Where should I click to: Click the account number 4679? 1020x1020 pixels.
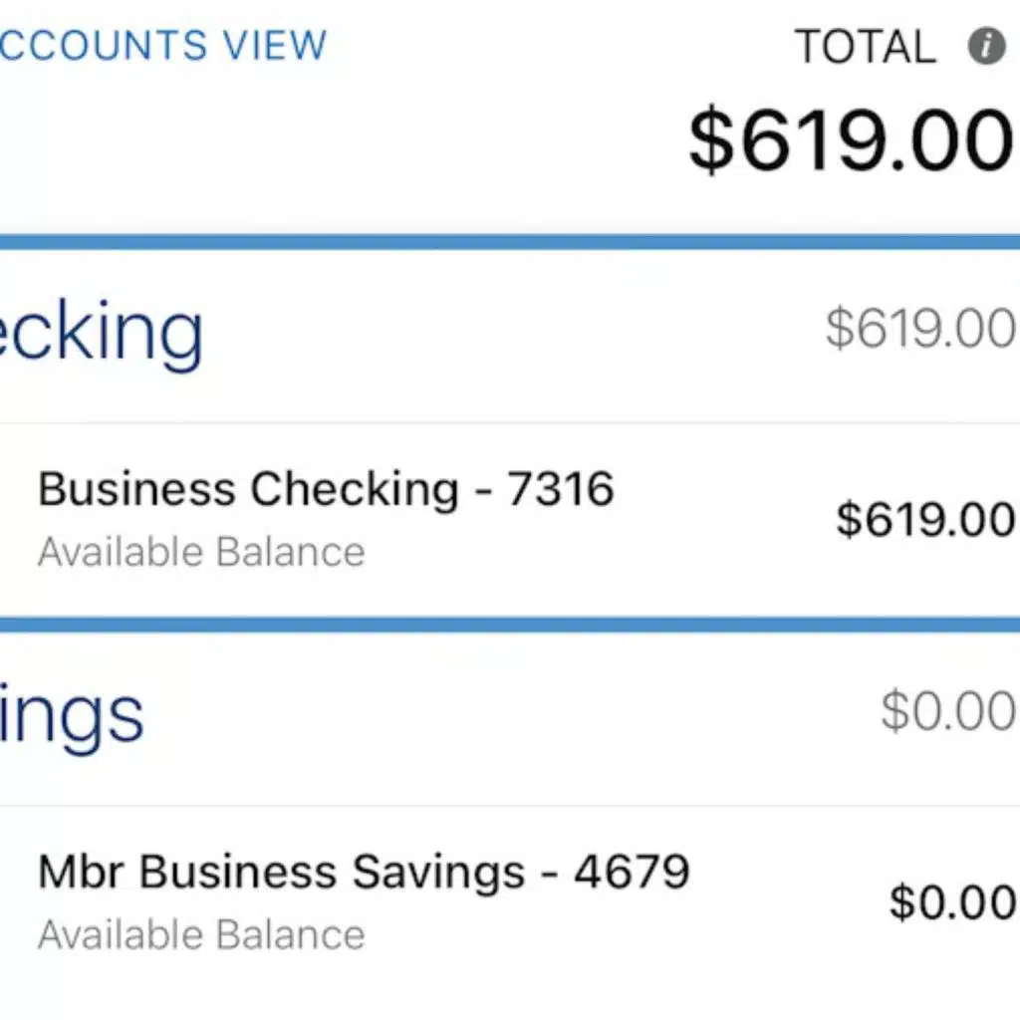coord(632,872)
